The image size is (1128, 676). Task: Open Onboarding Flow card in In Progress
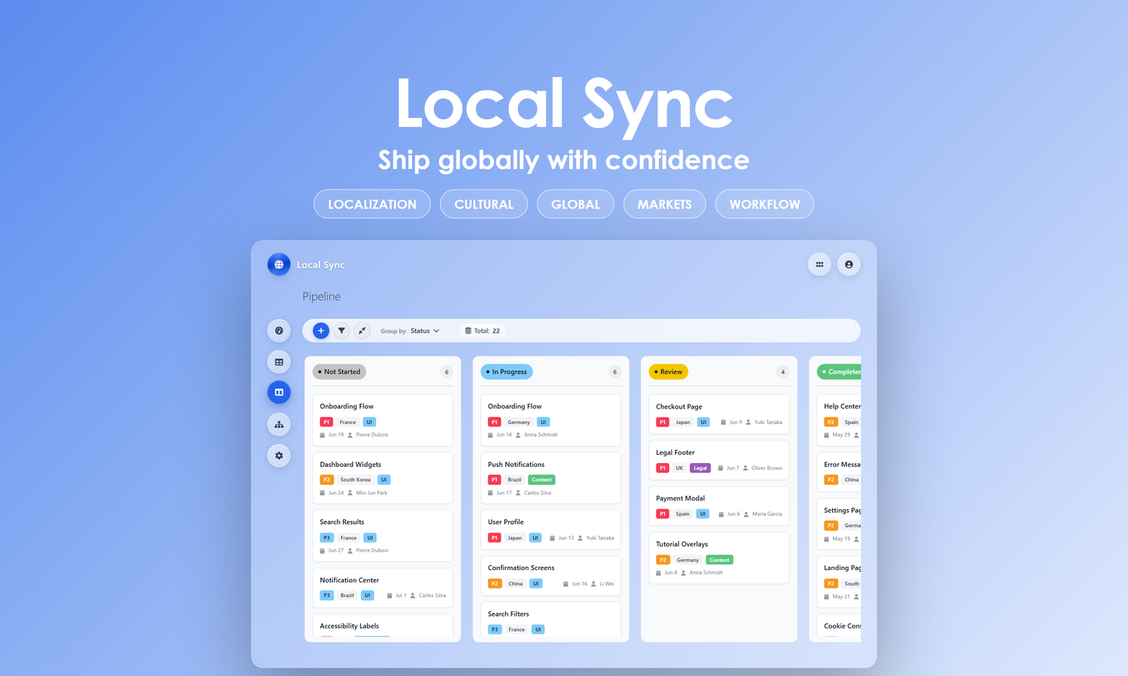[x=550, y=420]
